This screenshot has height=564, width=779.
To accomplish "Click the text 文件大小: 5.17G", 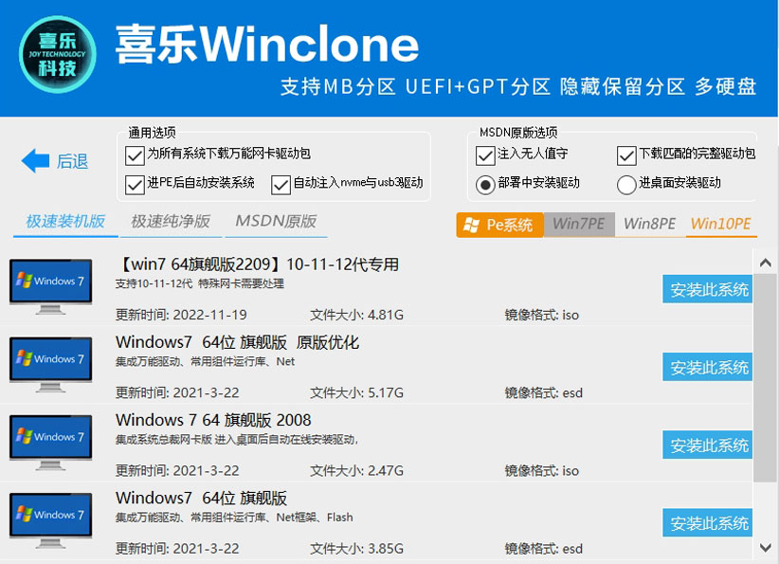I will pos(356,393).
